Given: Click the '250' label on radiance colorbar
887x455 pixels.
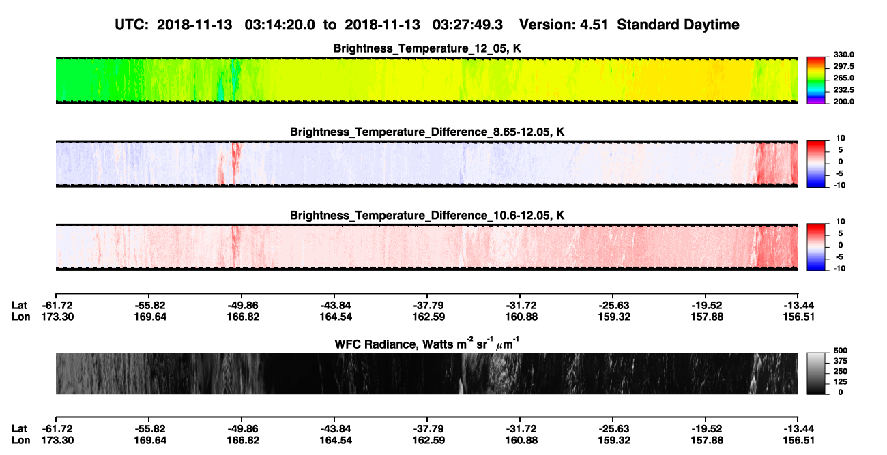Looking at the screenshot, I should (840, 372).
